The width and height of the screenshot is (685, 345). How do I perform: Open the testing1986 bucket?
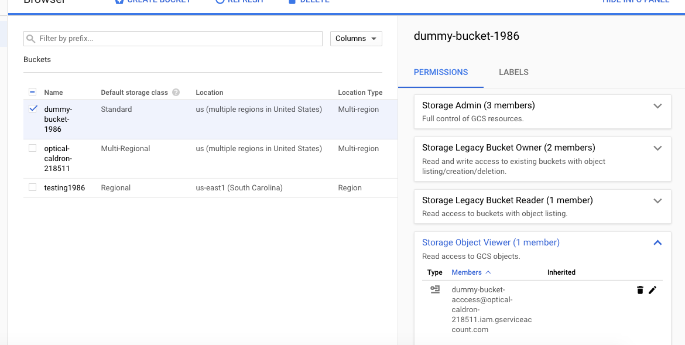65,187
